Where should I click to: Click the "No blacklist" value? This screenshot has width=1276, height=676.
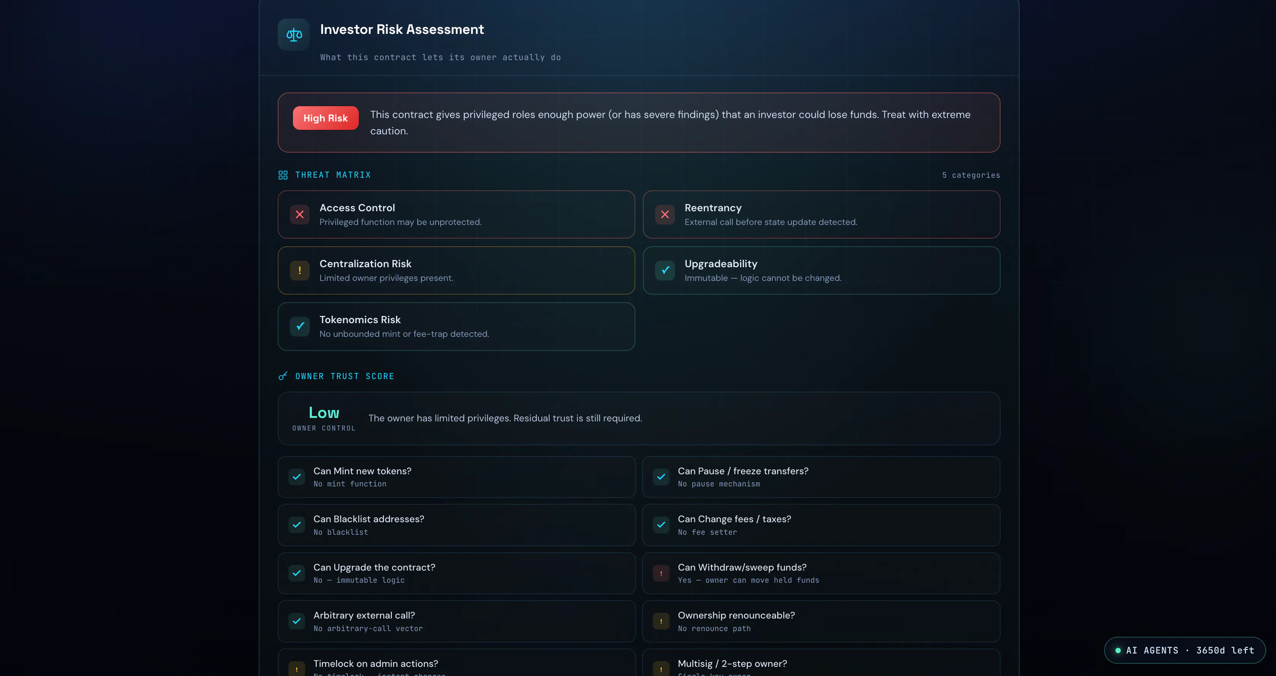point(341,532)
